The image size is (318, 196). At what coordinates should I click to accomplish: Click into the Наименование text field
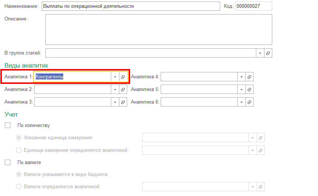click(x=131, y=6)
